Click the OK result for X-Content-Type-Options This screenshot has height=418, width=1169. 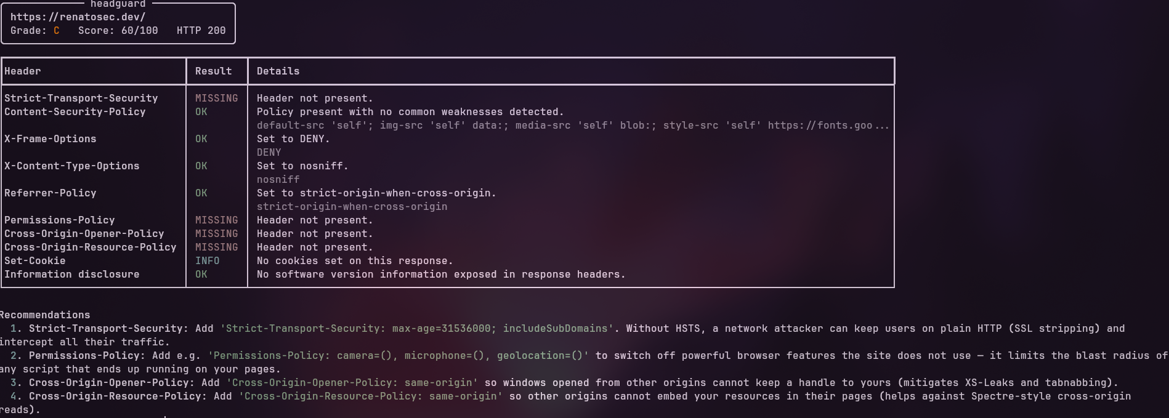[201, 166]
